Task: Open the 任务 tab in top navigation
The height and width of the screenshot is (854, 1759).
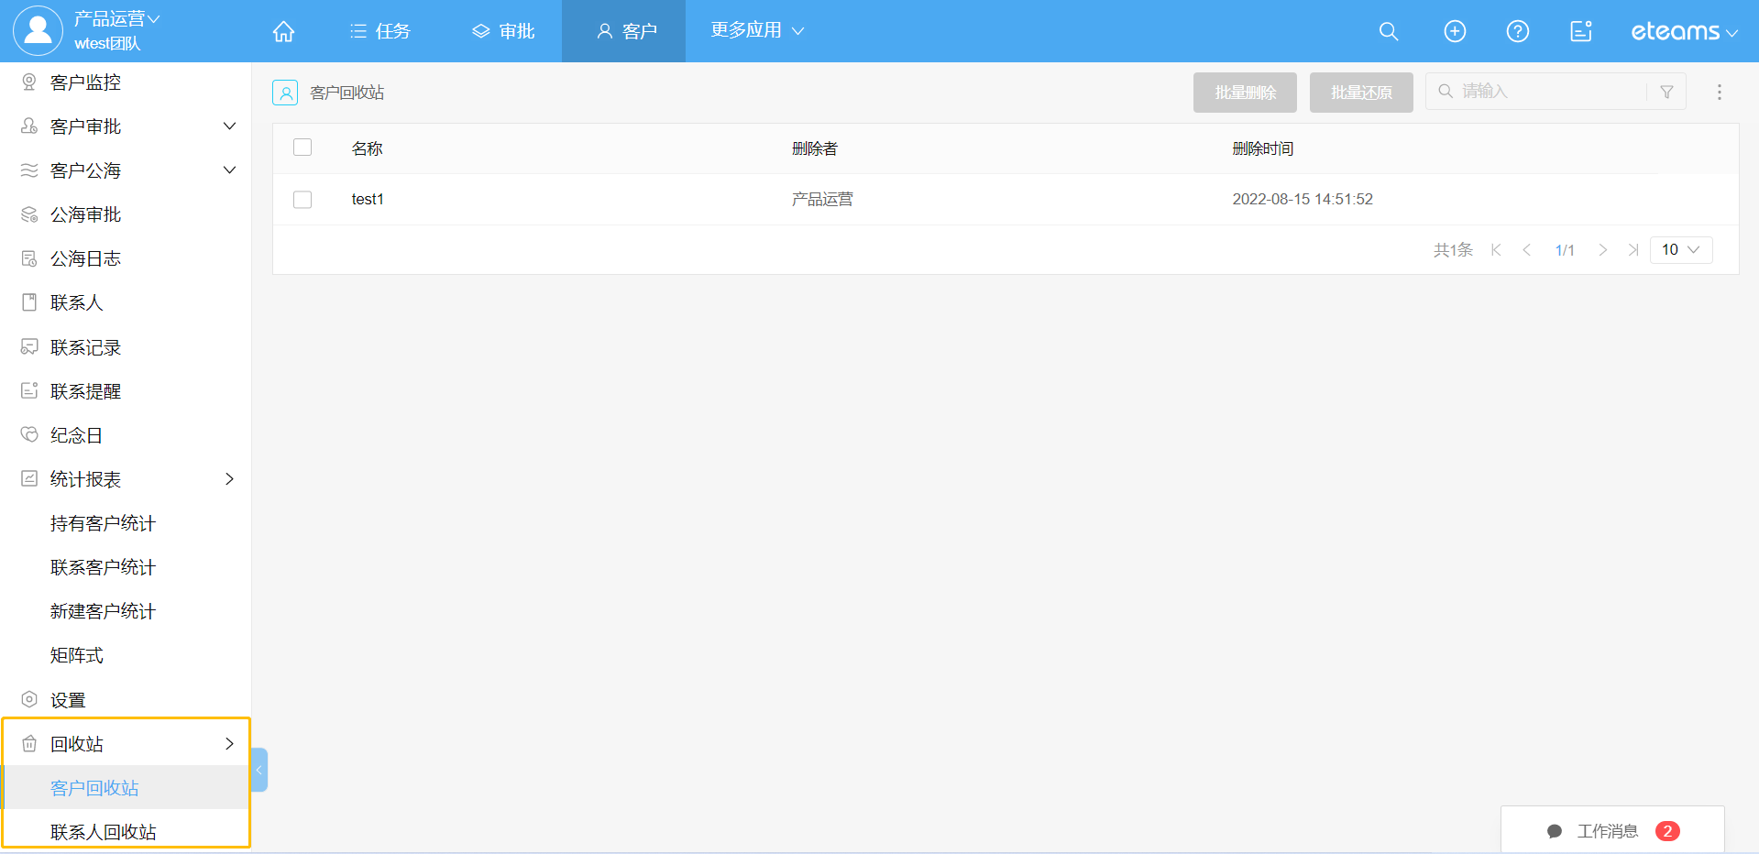Action: tap(380, 31)
